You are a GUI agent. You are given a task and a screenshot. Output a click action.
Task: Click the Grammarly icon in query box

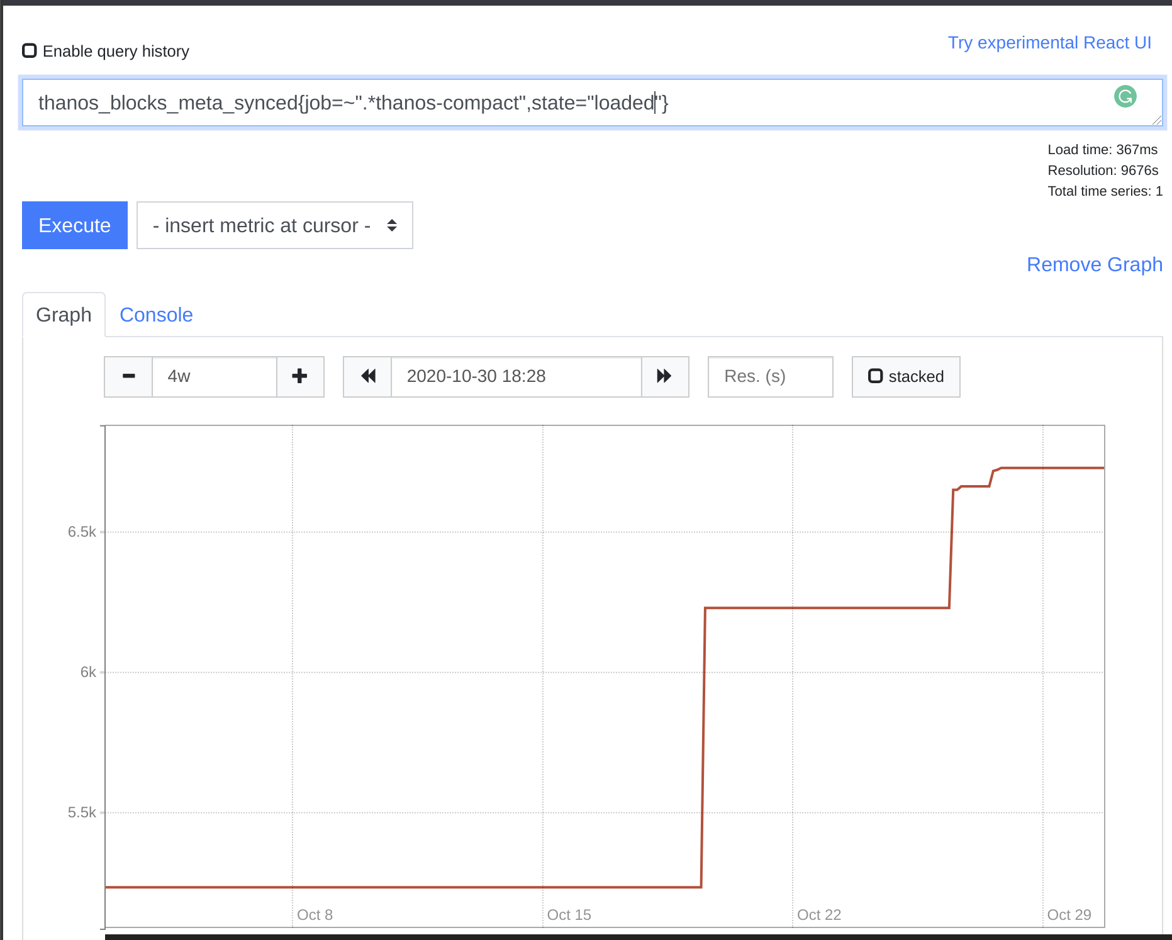[1125, 96]
